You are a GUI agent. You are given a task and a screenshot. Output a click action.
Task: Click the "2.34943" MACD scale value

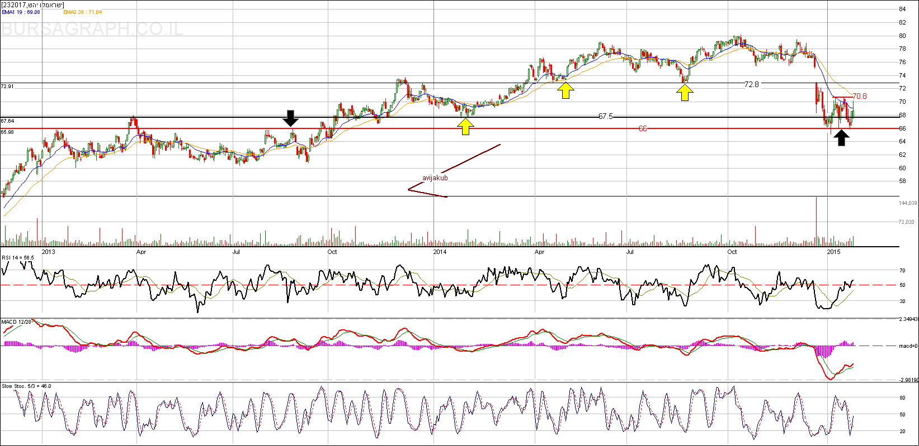(908, 319)
